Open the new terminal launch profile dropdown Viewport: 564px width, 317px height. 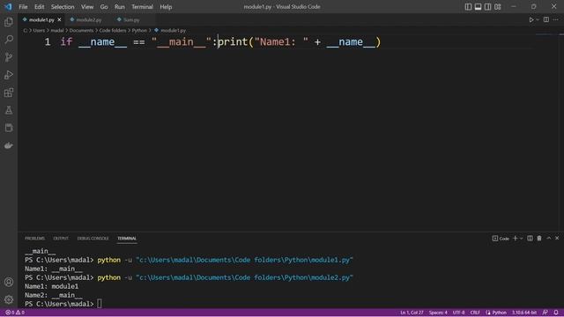[521, 239]
